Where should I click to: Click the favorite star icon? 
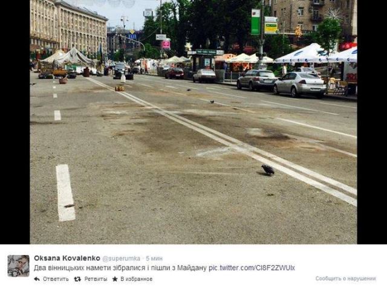115,279
